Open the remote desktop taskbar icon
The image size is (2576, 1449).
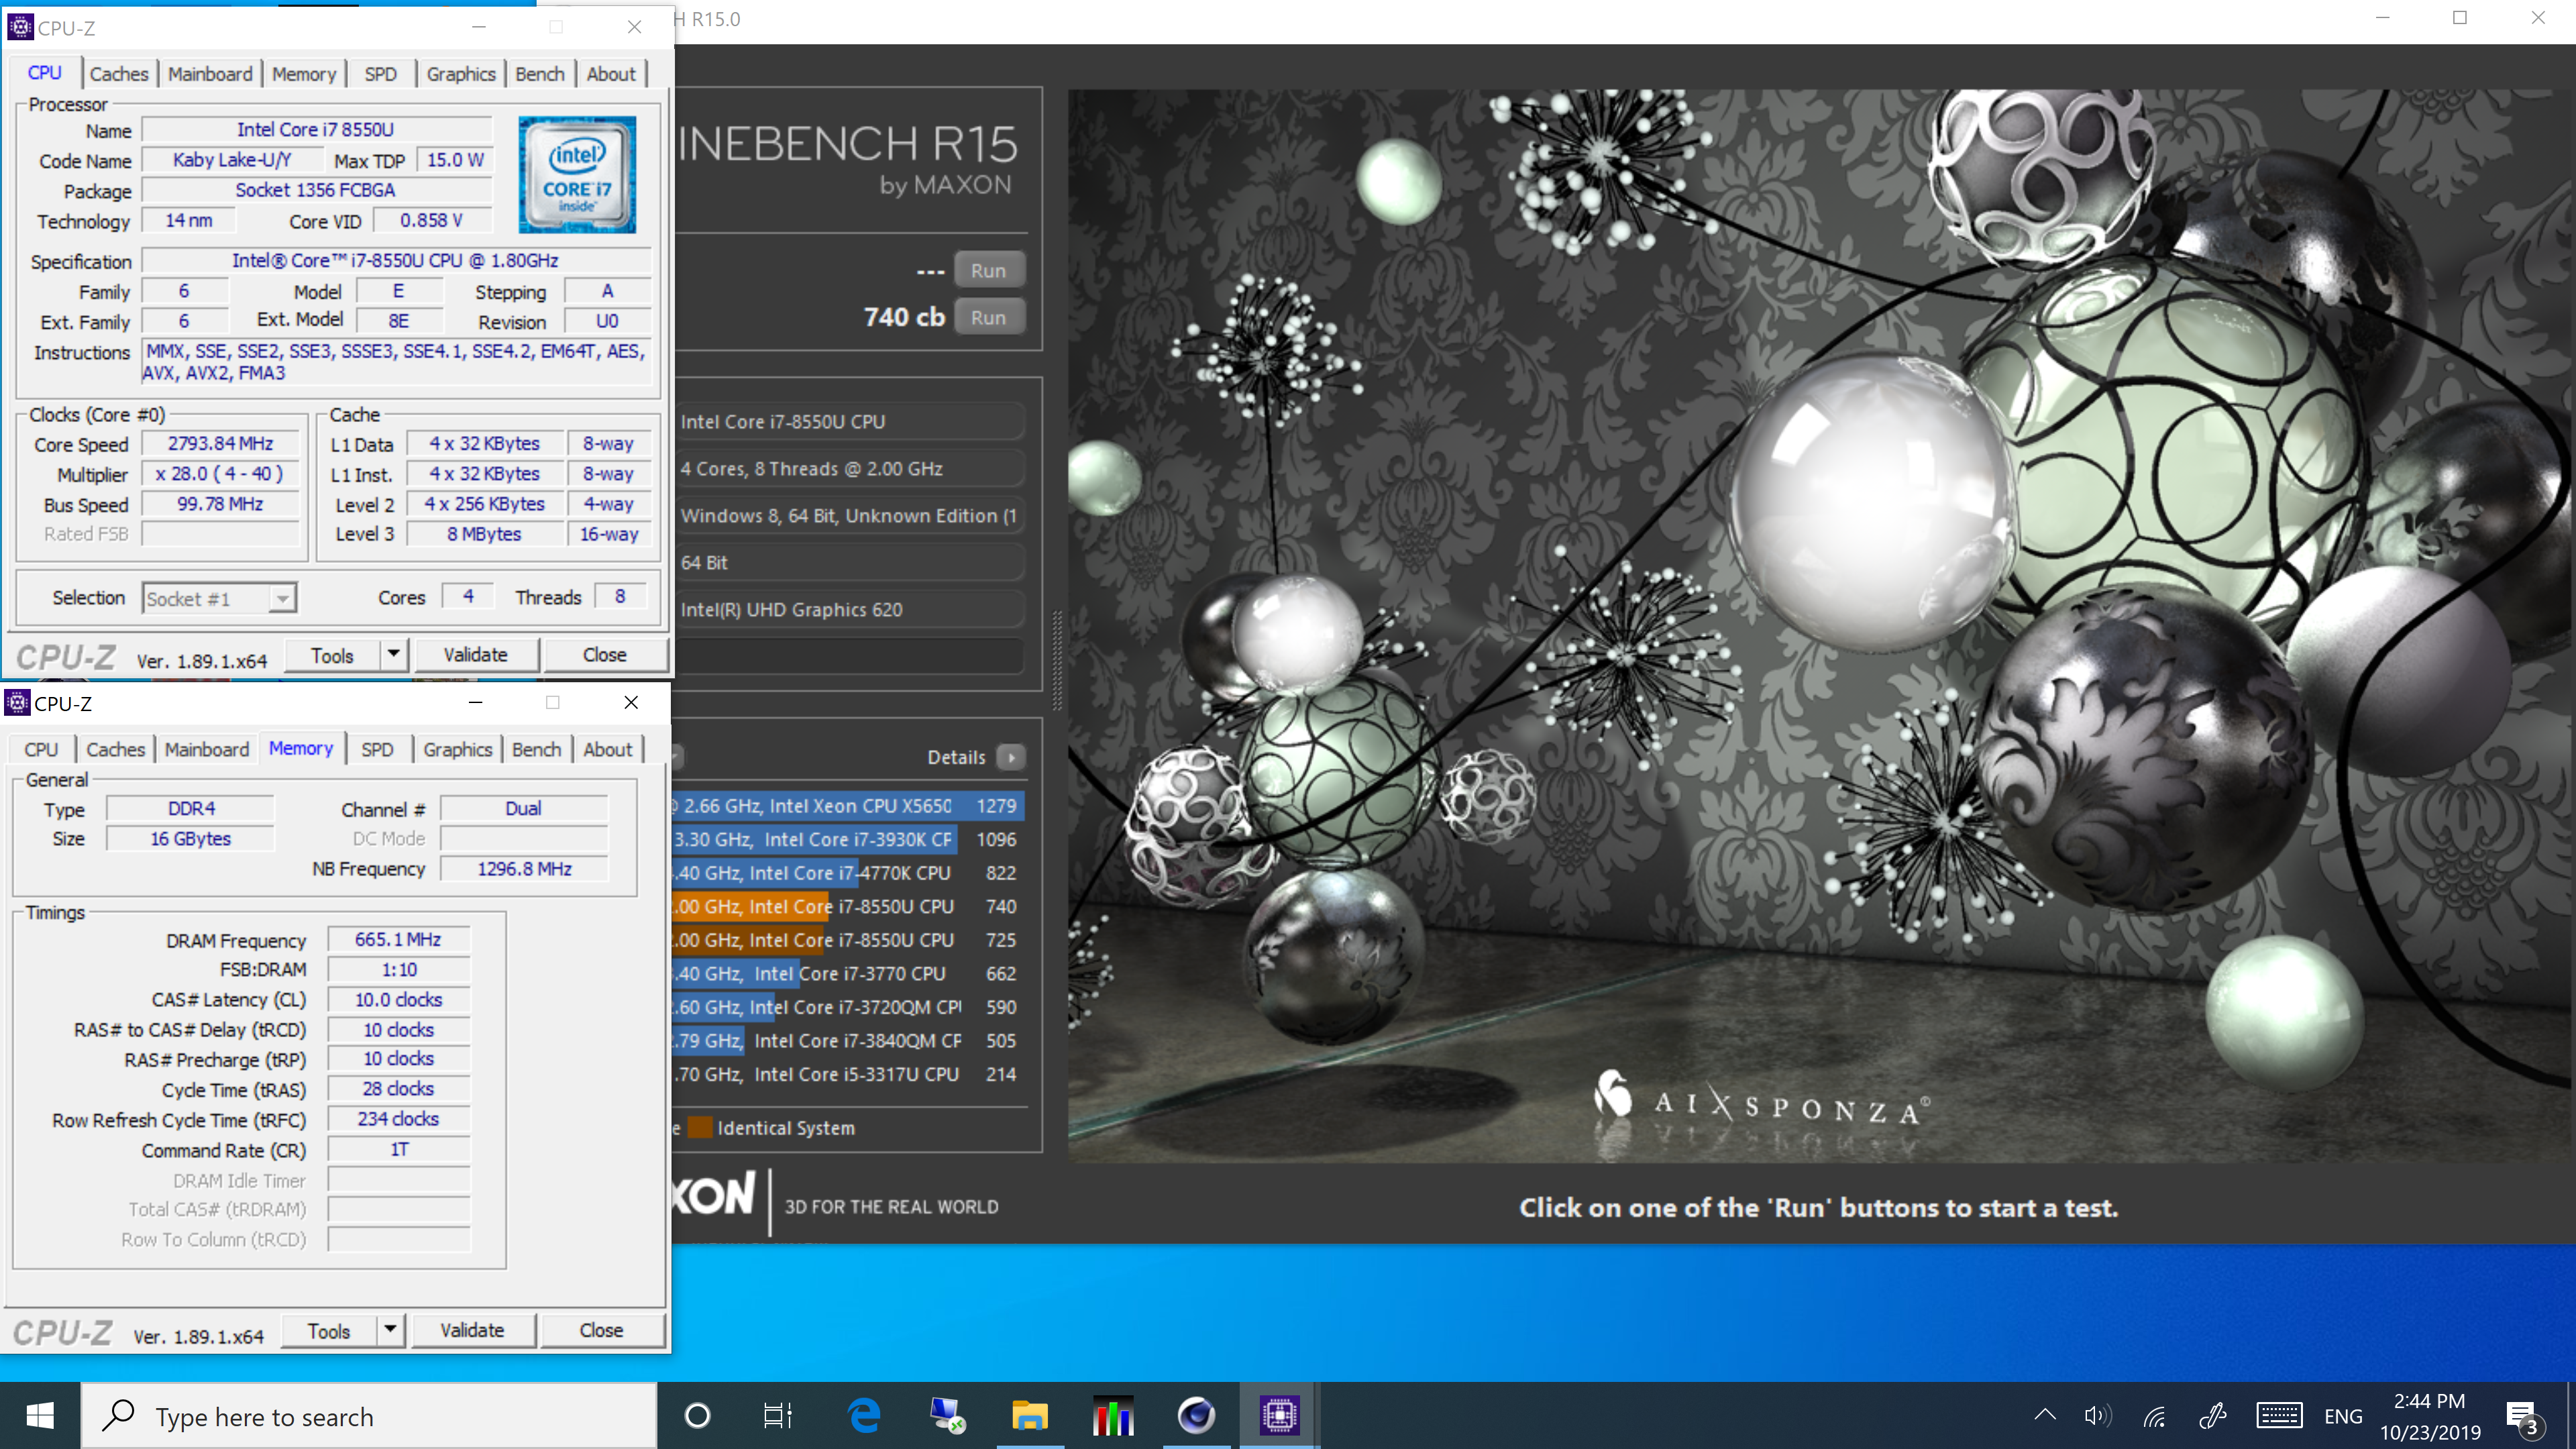tap(946, 1416)
